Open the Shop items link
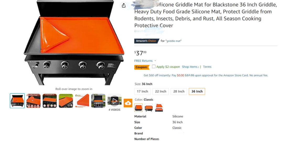 tap(191, 67)
